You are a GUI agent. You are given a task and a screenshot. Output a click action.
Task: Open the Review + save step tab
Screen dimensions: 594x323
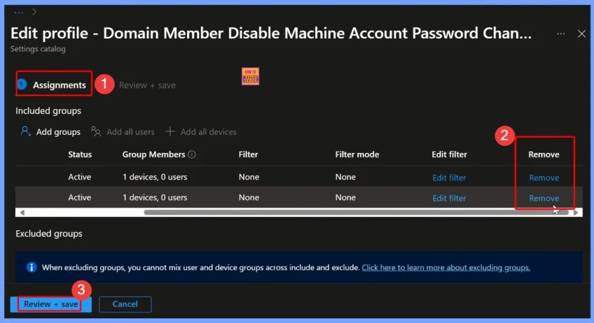(147, 85)
